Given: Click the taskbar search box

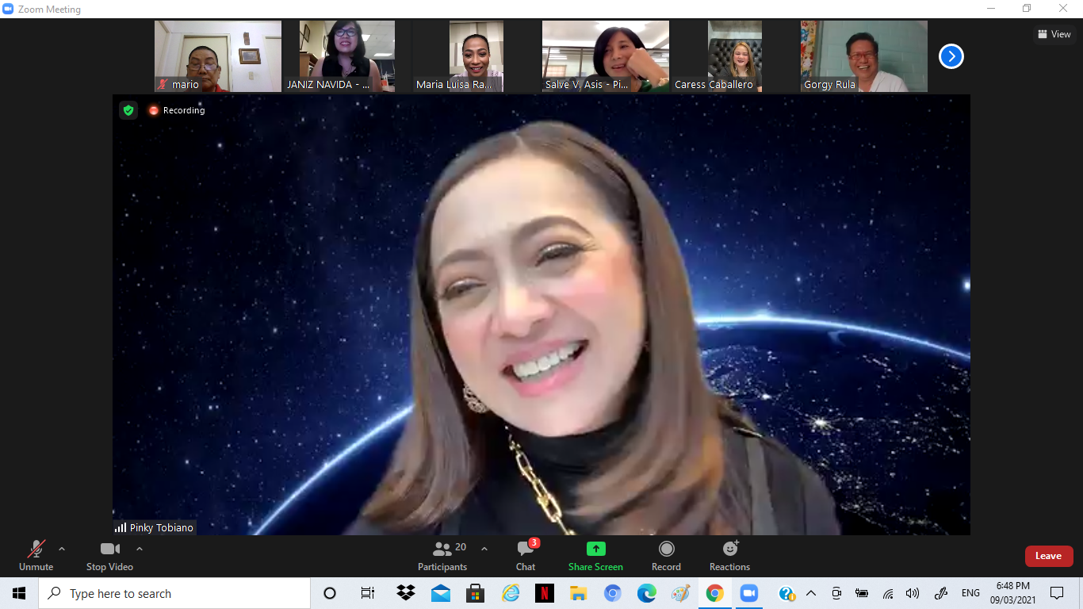Looking at the screenshot, I should pos(174,593).
